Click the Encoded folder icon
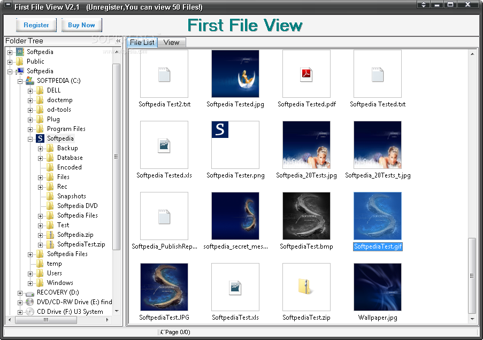Screen dimensions: 483x340 point(50,167)
